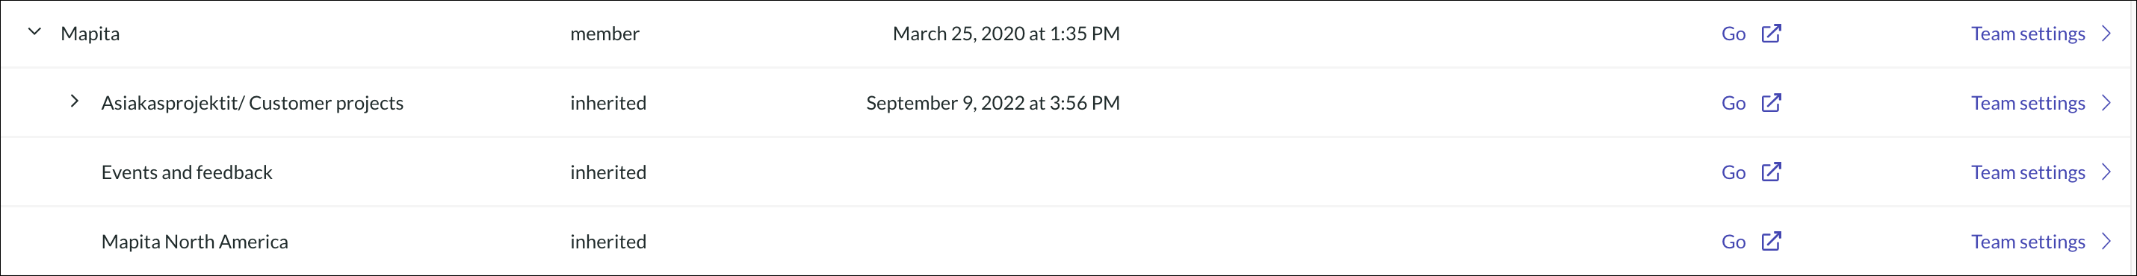
Task: Collapse the Mapita team row
Action: [x=35, y=31]
